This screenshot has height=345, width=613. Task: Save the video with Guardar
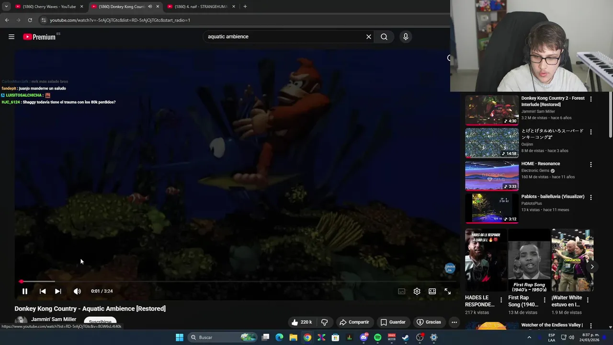pyautogui.click(x=393, y=322)
